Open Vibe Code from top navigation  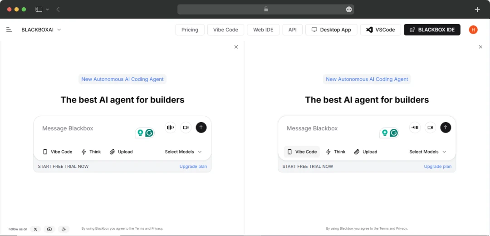click(x=225, y=29)
